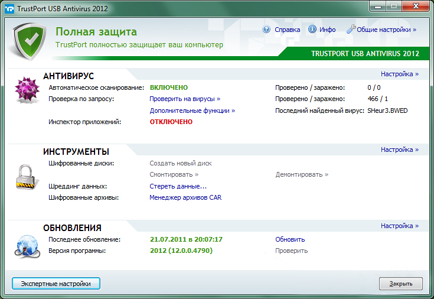Click the Закрыть button
Image resolution: width=434 pixels, height=299 pixels.
[x=401, y=284]
